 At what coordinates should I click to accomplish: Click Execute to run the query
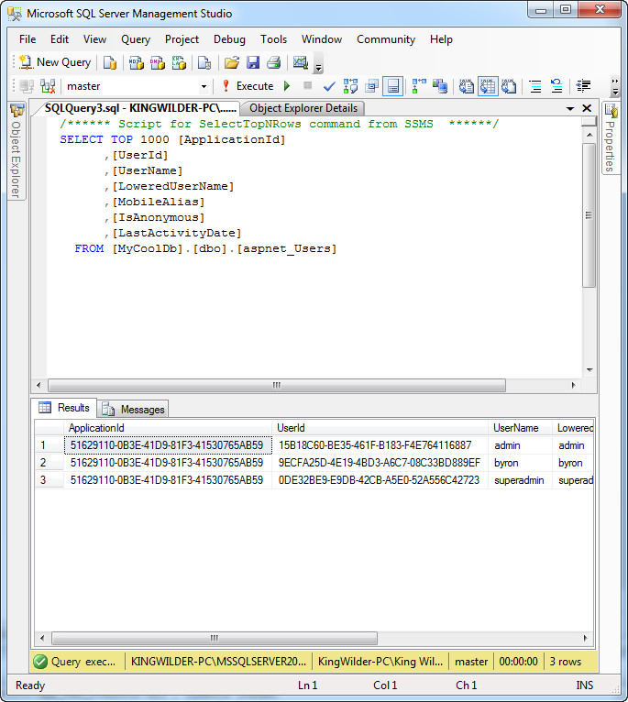click(248, 86)
